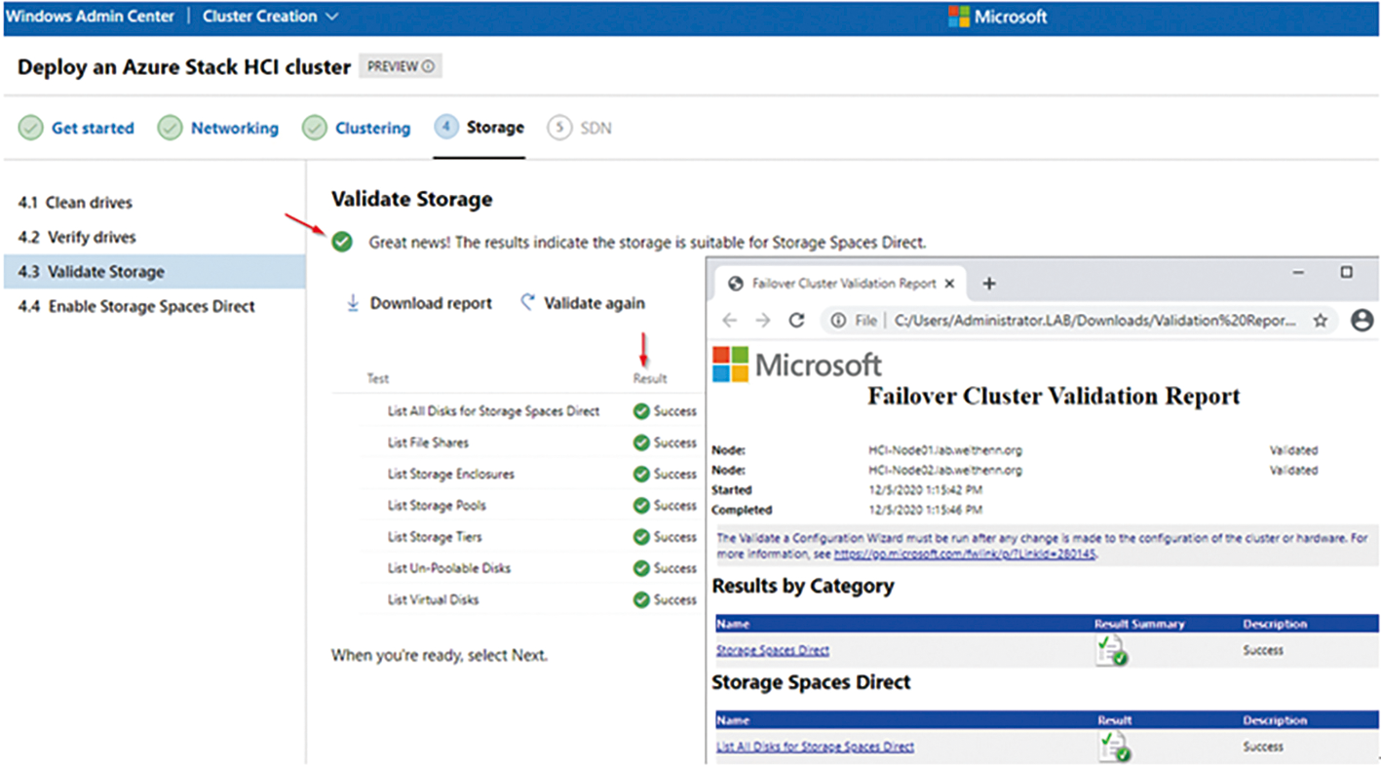Click Storage Spaces Direct result summary icon

(x=1112, y=650)
